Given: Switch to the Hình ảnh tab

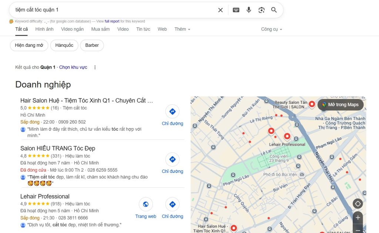Looking at the screenshot, I should coord(44,29).
